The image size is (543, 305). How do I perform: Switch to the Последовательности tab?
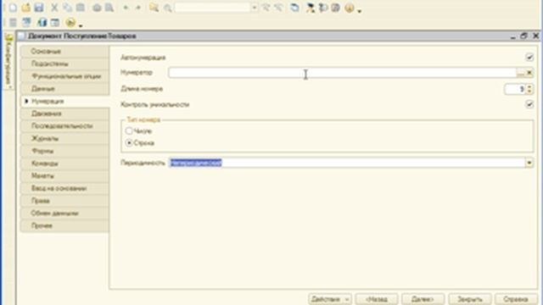tap(65, 126)
